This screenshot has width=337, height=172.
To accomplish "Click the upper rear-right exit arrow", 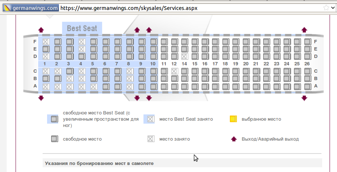I will point(304,30).
